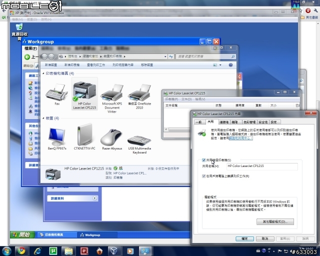Click Print server properties in toolbar
Viewport: 320px width, 256px height.
(x=123, y=65)
